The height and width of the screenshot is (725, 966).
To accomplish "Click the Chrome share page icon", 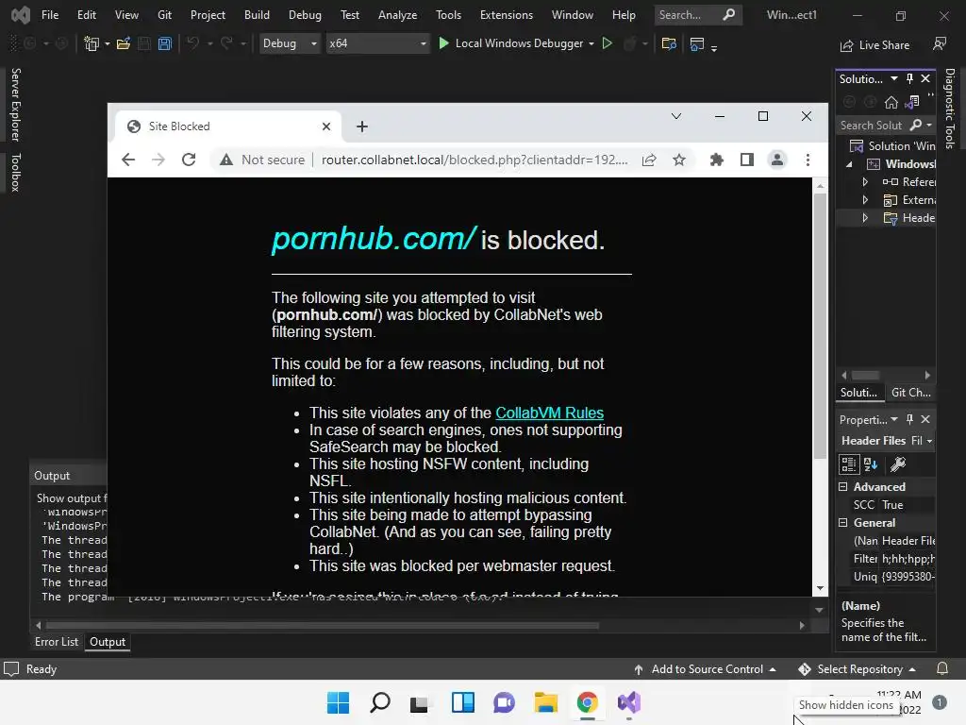I will [649, 160].
